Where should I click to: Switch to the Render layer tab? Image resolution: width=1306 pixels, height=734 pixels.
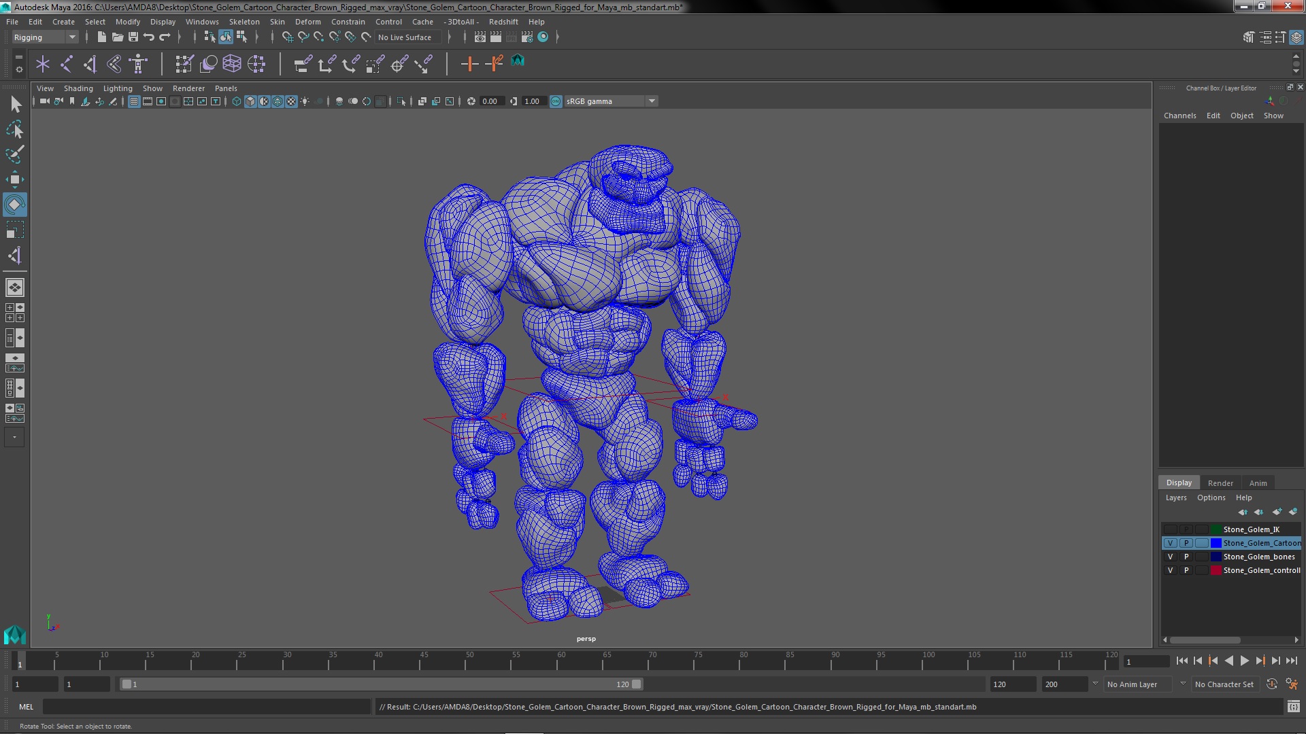pos(1220,483)
